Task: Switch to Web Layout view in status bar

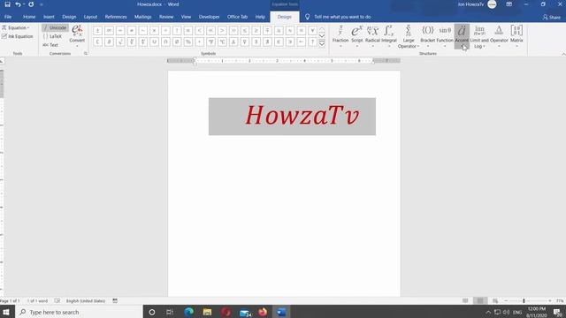Action: pos(495,300)
